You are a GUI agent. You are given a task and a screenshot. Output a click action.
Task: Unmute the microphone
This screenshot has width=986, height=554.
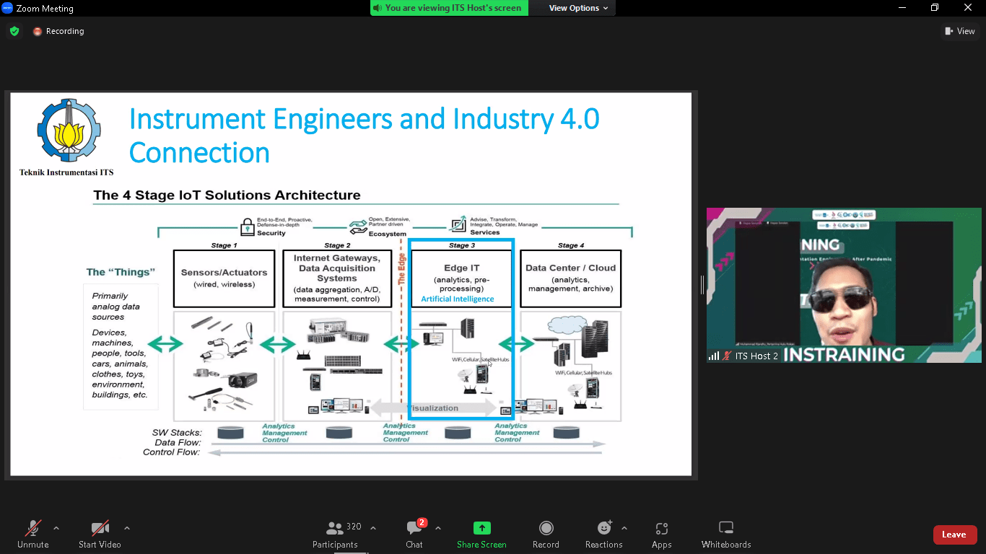[33, 535]
